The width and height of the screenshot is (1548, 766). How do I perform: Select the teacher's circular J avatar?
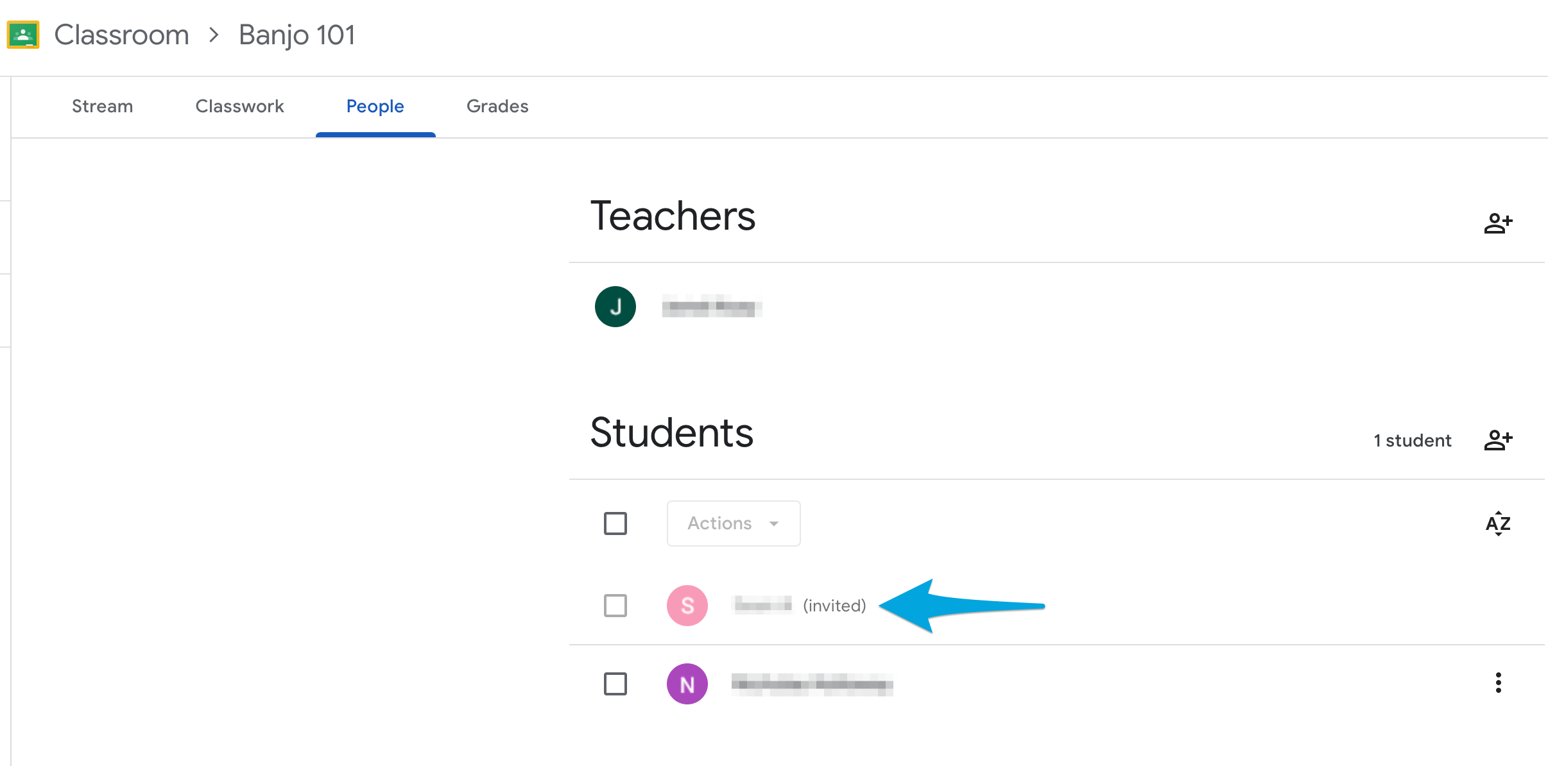615,306
